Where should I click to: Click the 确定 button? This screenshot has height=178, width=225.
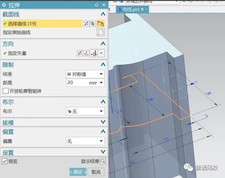(x=78, y=172)
